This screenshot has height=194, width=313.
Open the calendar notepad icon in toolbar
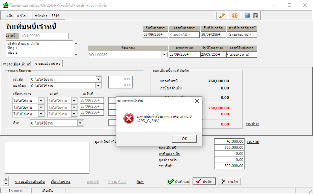pyautogui.click(x=255, y=16)
